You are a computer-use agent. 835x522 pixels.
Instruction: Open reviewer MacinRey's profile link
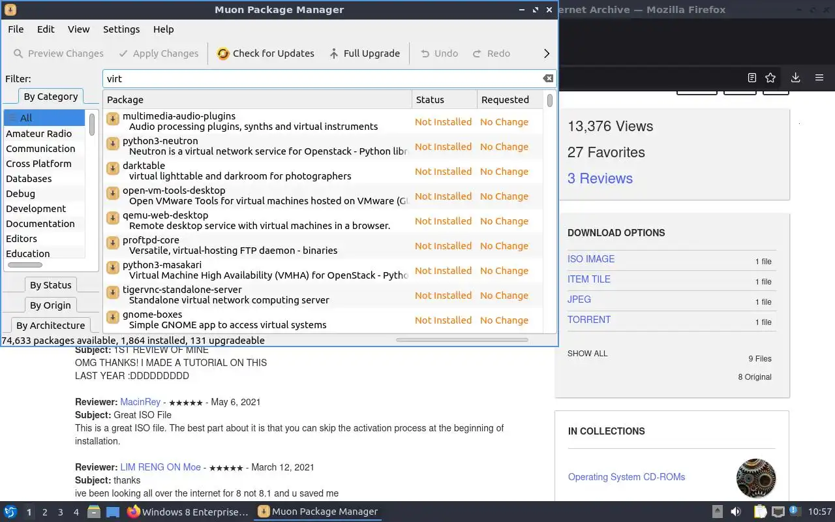[140, 402]
